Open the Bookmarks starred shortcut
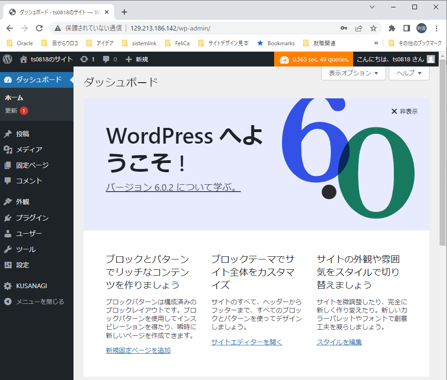Screen dimensions: 447x380 (x=276, y=43)
